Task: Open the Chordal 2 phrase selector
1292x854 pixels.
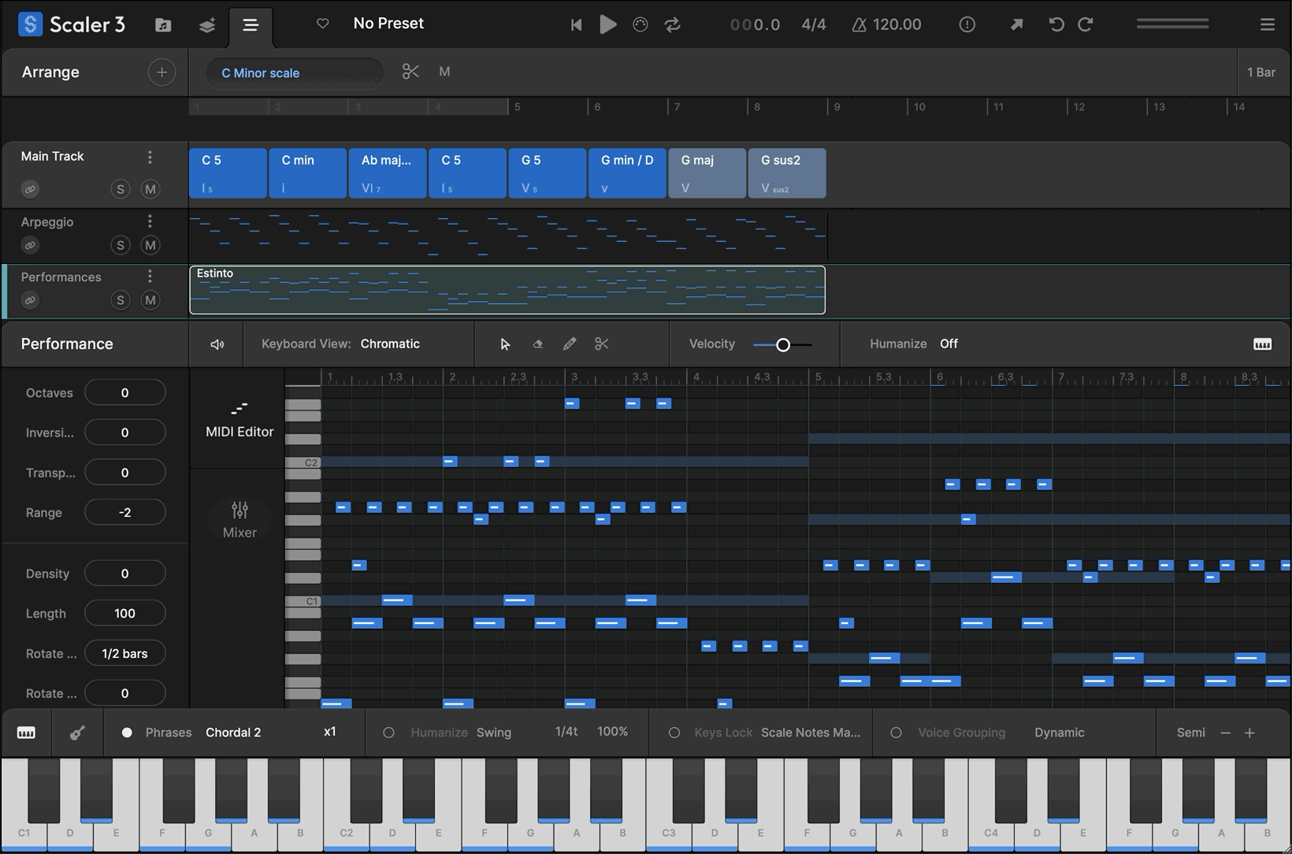Action: point(233,733)
